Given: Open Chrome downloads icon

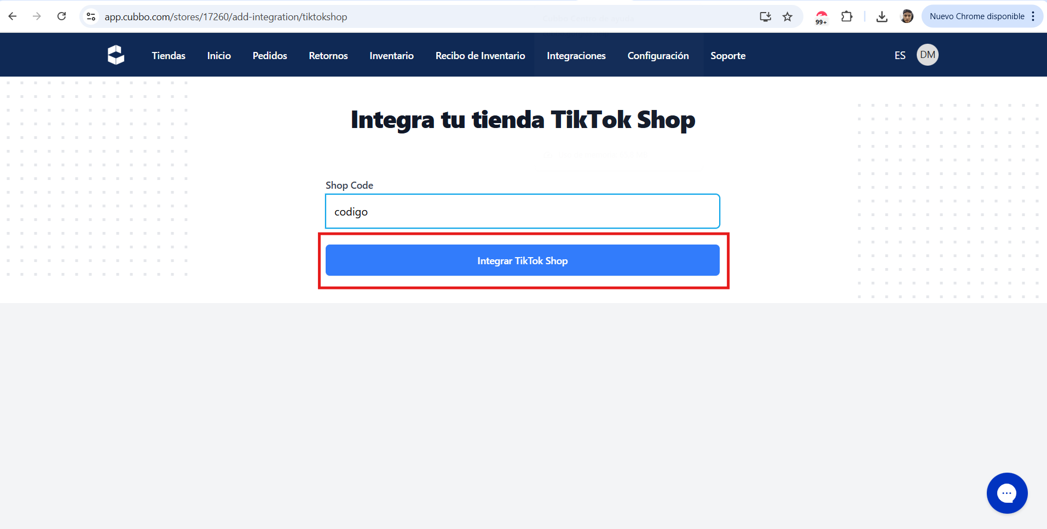Looking at the screenshot, I should pos(882,16).
